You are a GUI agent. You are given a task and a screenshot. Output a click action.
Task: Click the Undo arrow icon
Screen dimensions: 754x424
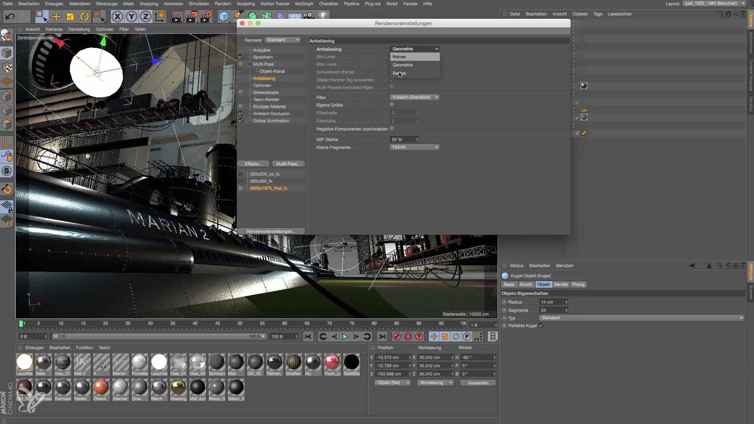point(10,16)
